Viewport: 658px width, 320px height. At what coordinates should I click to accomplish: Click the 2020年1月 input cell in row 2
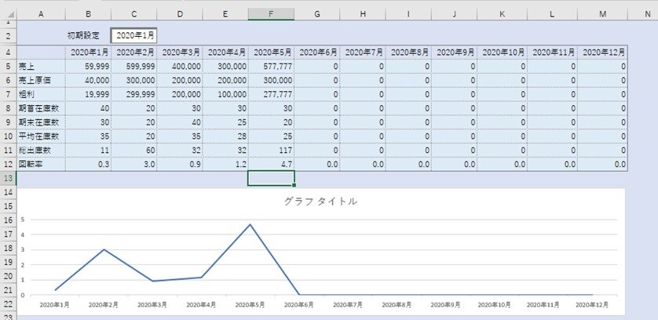coord(133,35)
